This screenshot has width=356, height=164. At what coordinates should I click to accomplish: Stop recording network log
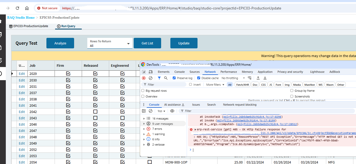click(144, 78)
